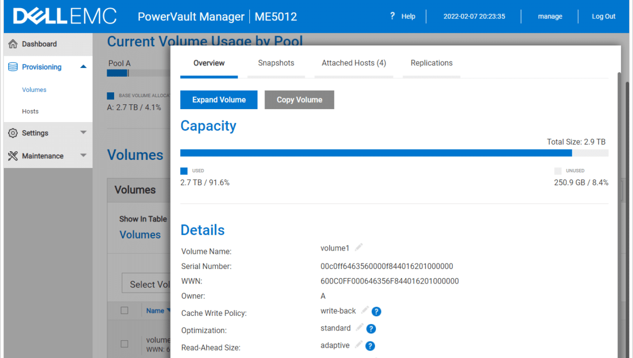Click the Provisioning database icon
The width and height of the screenshot is (633, 358).
tap(13, 67)
